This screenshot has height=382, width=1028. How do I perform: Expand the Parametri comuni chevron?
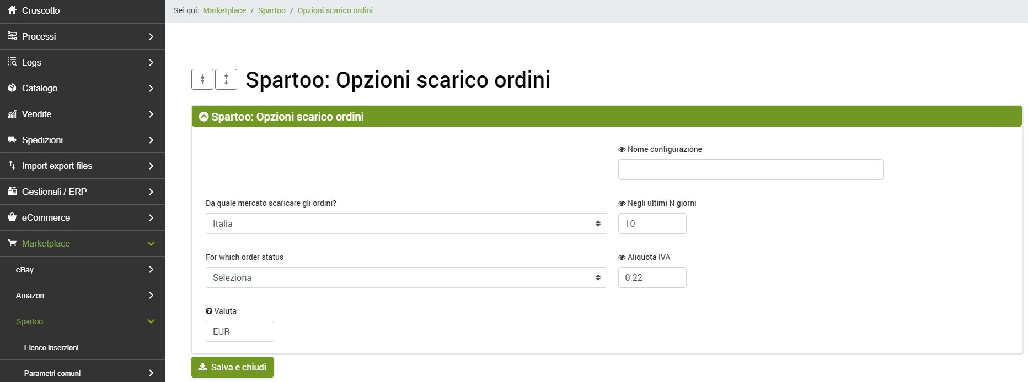click(x=151, y=373)
